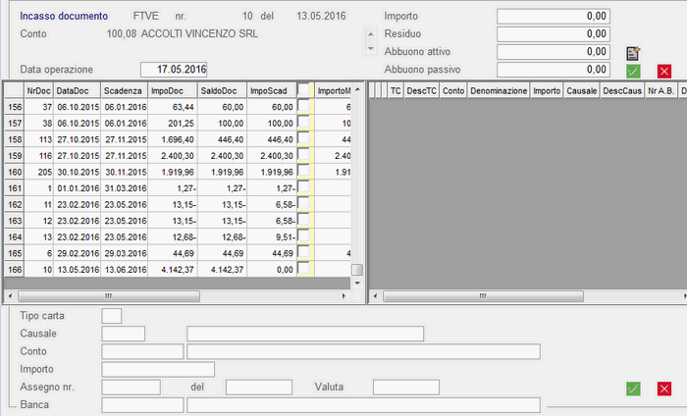Screen dimensions: 687x416
Task: Click the invoices grid vertical scrollbar thumb
Action: pyautogui.click(x=357, y=269)
